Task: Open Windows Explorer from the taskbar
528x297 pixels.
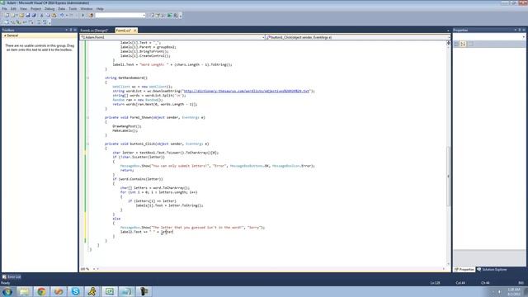Action: (x=24, y=291)
